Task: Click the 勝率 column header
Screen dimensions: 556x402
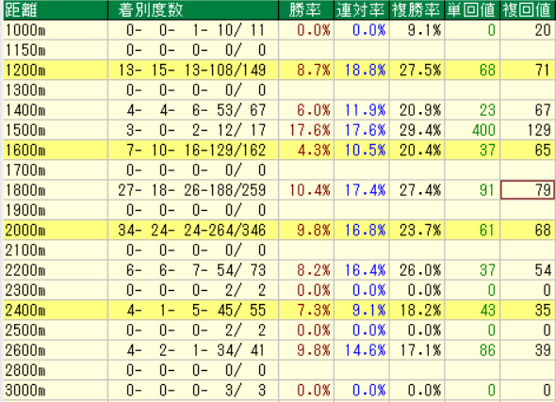Action: 306,10
